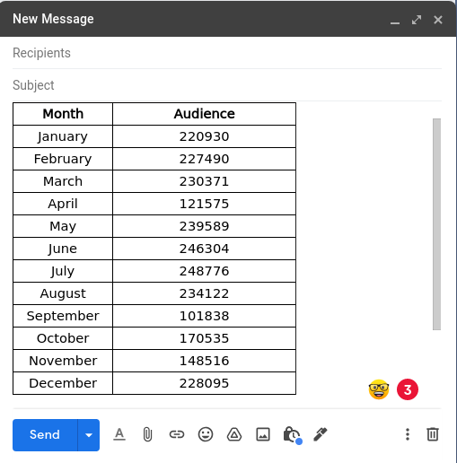Click the blue Send button

click(x=45, y=435)
